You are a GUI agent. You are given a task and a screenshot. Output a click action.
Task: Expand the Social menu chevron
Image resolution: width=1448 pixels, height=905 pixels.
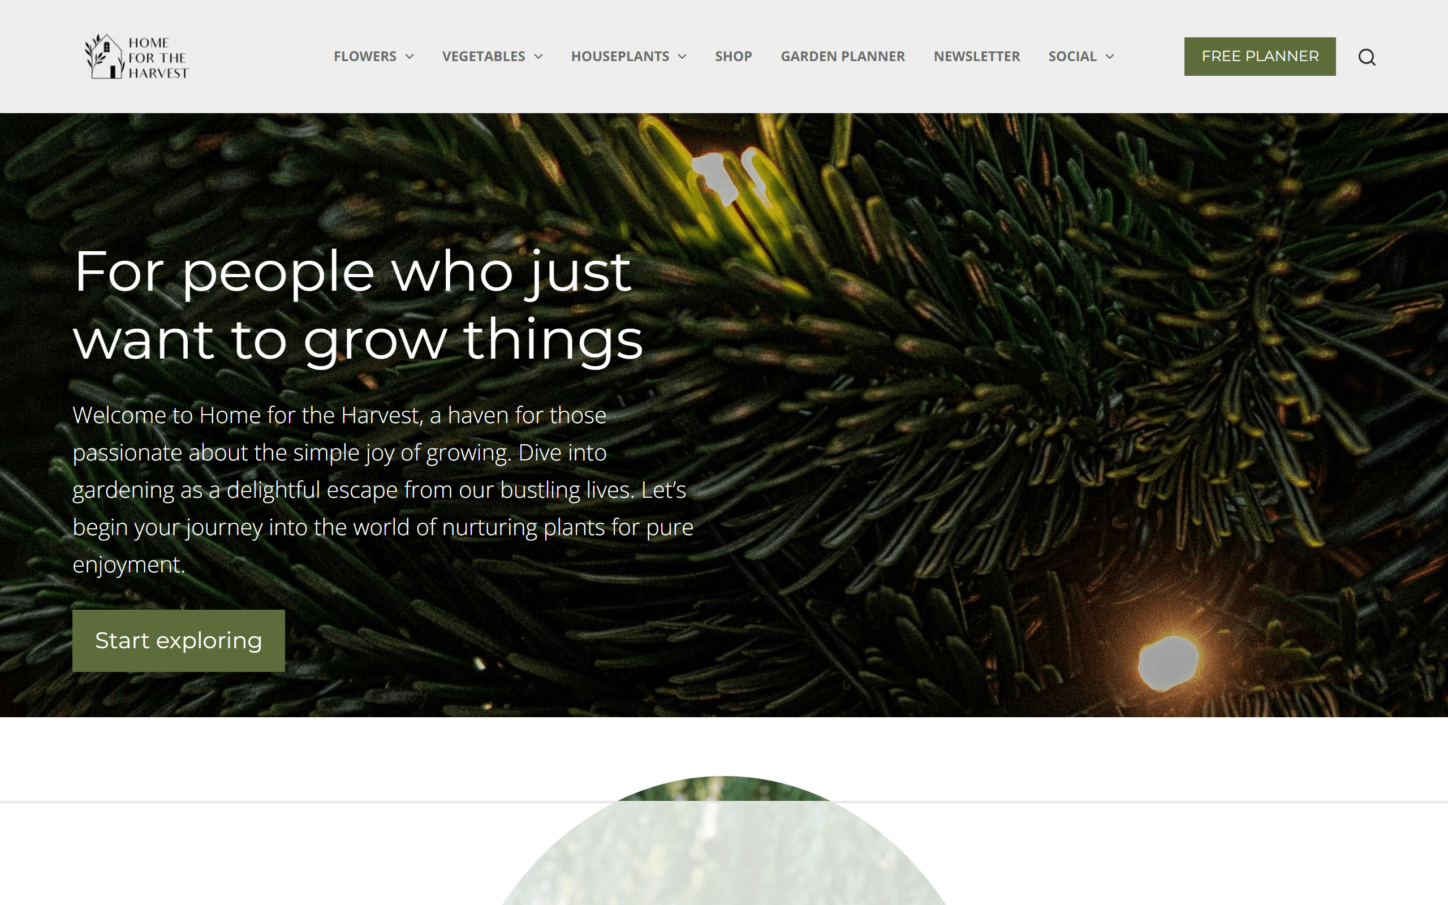click(x=1110, y=56)
